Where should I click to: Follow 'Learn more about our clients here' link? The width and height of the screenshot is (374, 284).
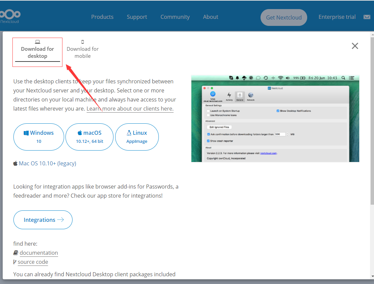coord(130,109)
